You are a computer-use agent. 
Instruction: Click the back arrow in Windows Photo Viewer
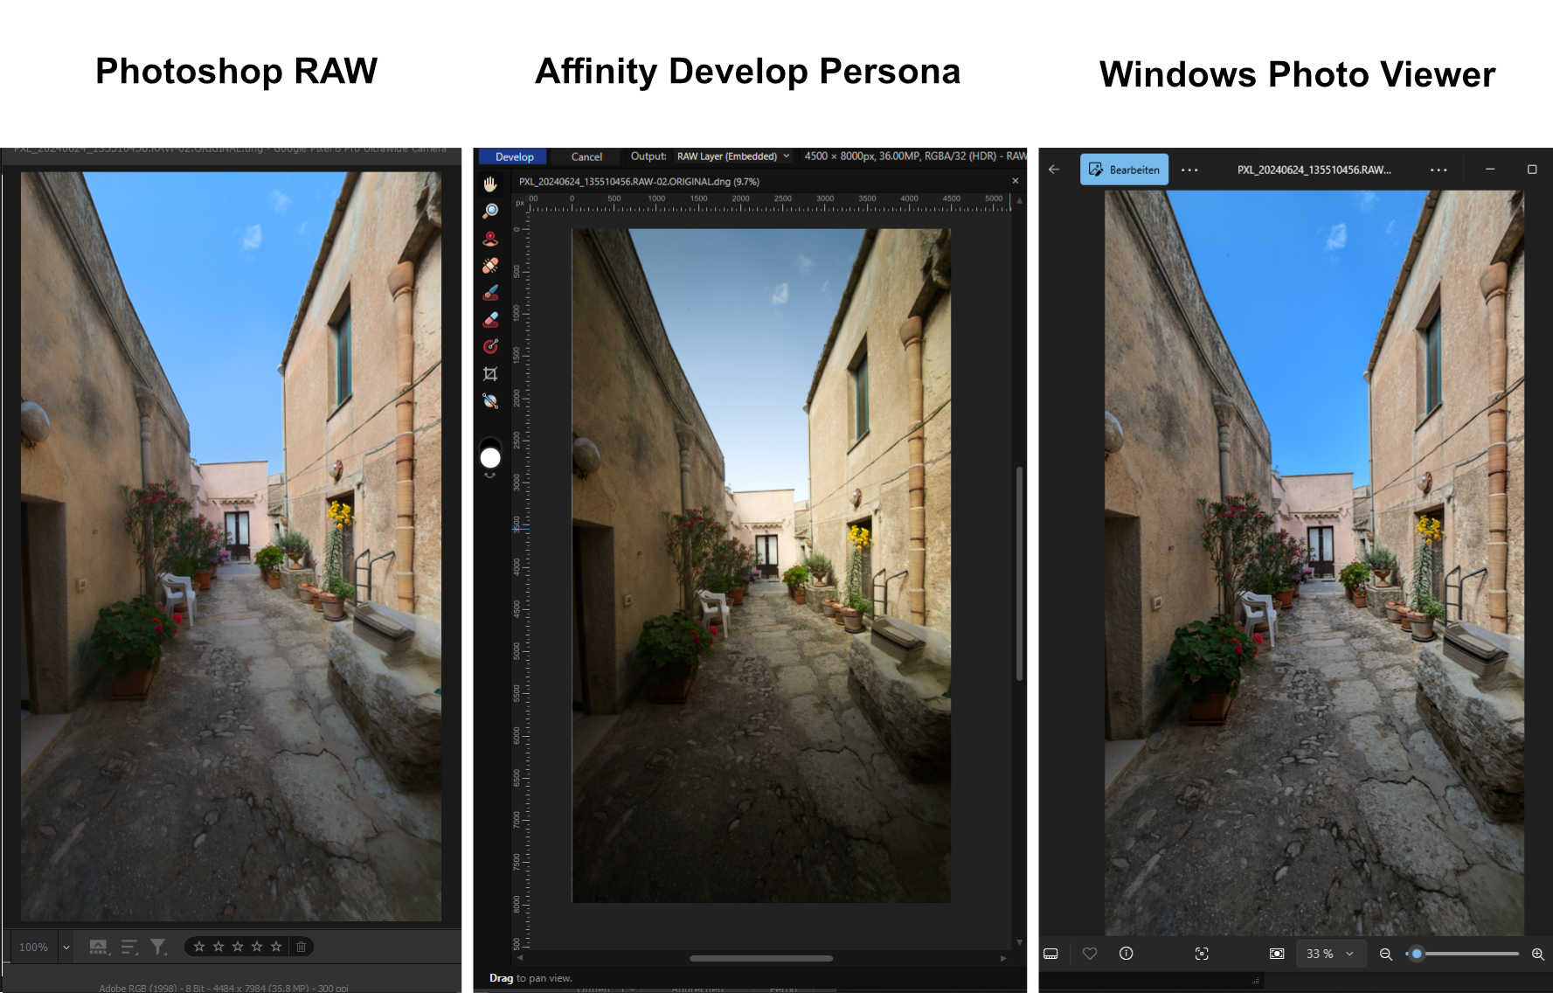(x=1054, y=170)
